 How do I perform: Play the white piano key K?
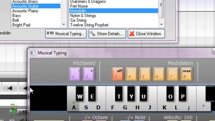[164, 107]
